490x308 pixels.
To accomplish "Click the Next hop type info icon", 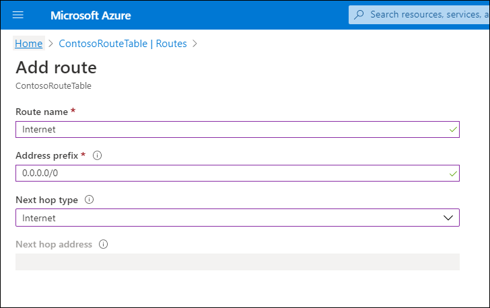I will pos(89,200).
